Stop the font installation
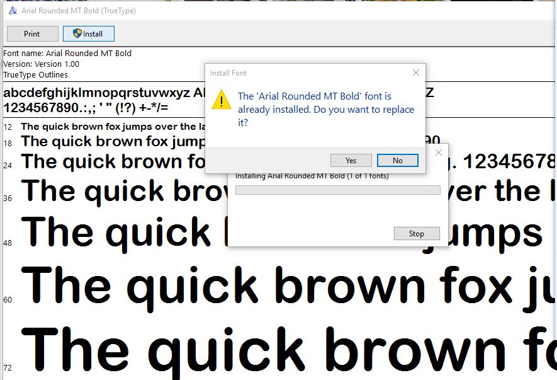557x380 pixels. tap(417, 234)
